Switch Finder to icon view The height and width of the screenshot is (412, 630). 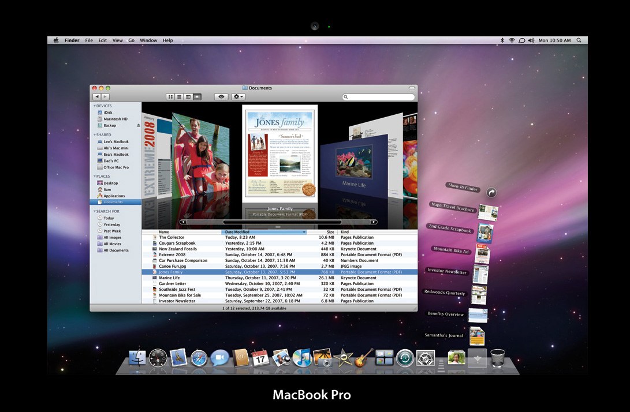170,97
